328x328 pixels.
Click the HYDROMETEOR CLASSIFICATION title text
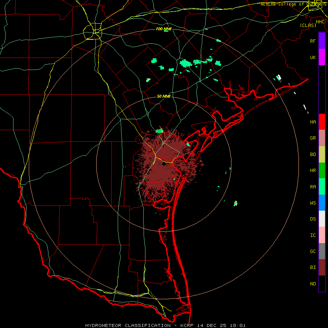(128, 325)
